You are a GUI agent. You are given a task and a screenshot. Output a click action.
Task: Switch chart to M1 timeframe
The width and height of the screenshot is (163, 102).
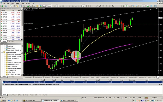point(54,6)
